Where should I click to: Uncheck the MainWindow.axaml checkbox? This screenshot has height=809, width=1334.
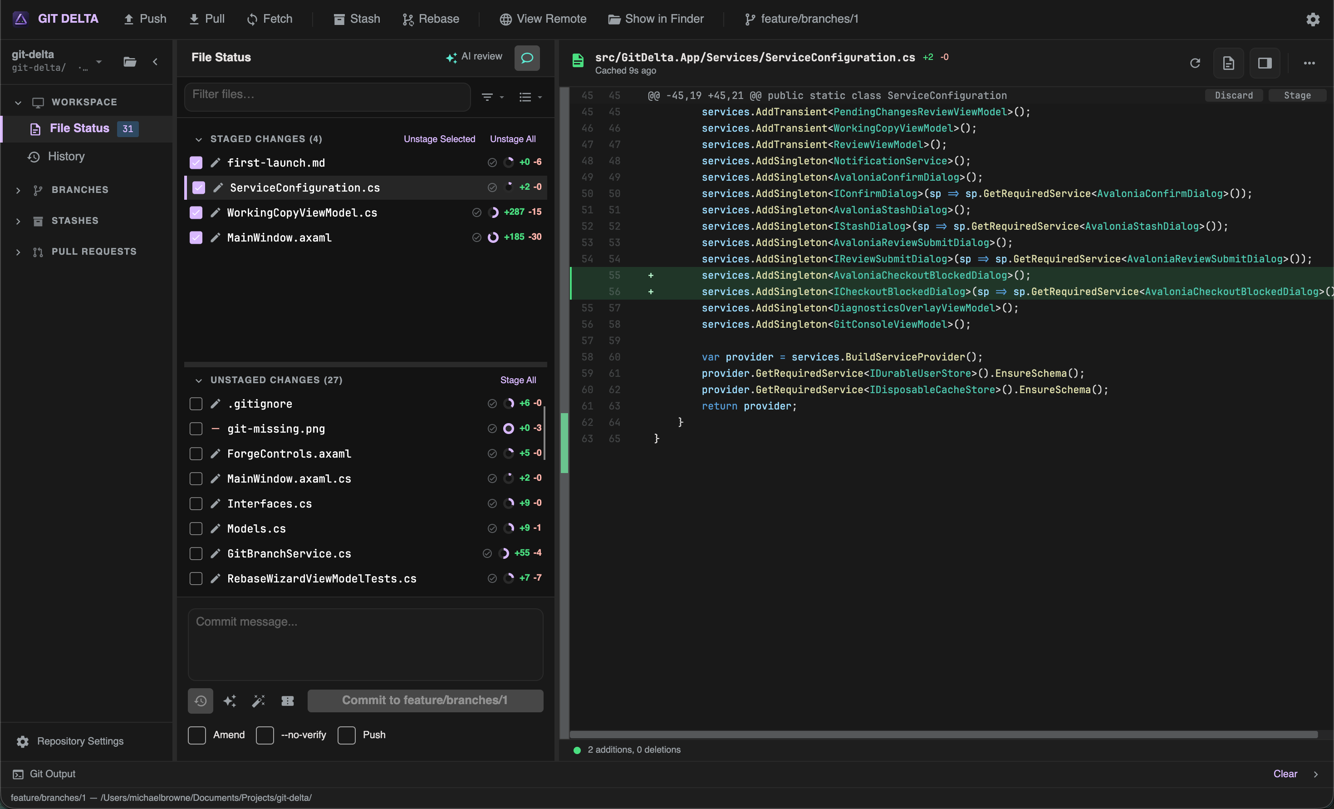click(196, 237)
